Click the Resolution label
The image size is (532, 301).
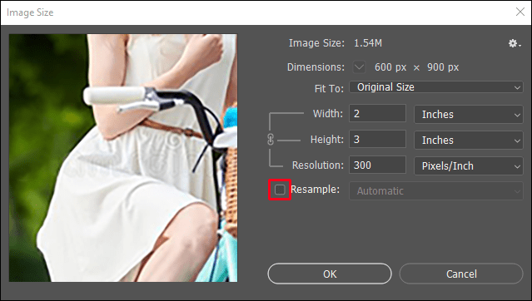pyautogui.click(x=318, y=165)
